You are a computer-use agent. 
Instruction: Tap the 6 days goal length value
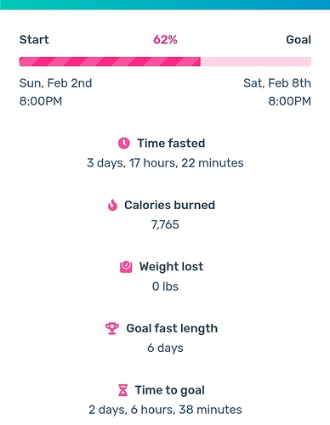pyautogui.click(x=165, y=348)
